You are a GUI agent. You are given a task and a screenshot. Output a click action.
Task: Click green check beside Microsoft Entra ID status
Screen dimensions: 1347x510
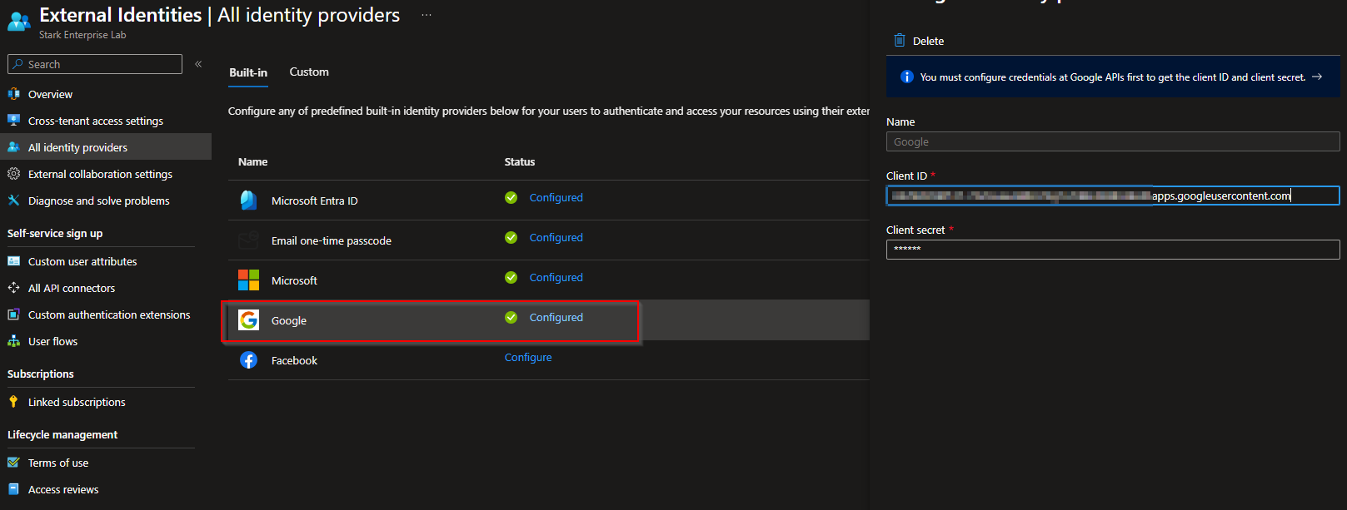[511, 197]
